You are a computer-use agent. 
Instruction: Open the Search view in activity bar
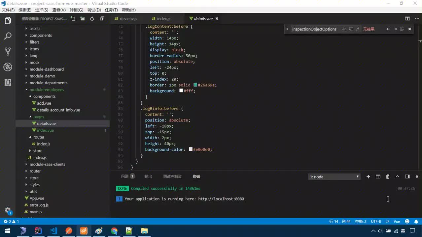point(8,36)
